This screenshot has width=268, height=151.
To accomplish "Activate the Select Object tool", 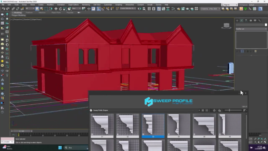I will click(x=37, y=9).
